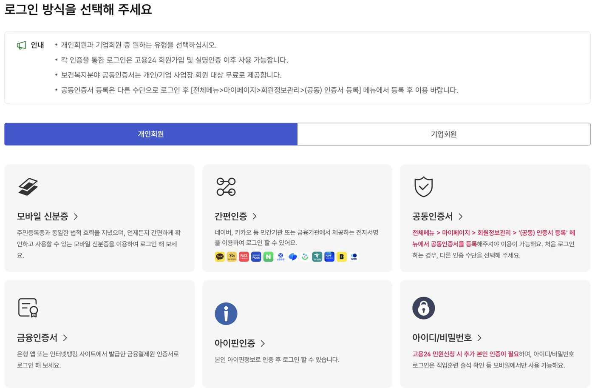Select the red PASS authentication icon
595x388 pixels.
(244, 257)
